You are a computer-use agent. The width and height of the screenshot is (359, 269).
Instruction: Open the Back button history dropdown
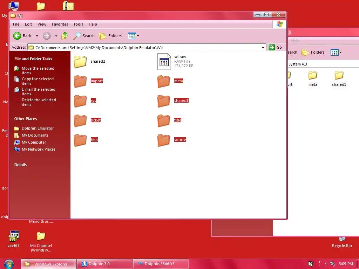[37, 36]
